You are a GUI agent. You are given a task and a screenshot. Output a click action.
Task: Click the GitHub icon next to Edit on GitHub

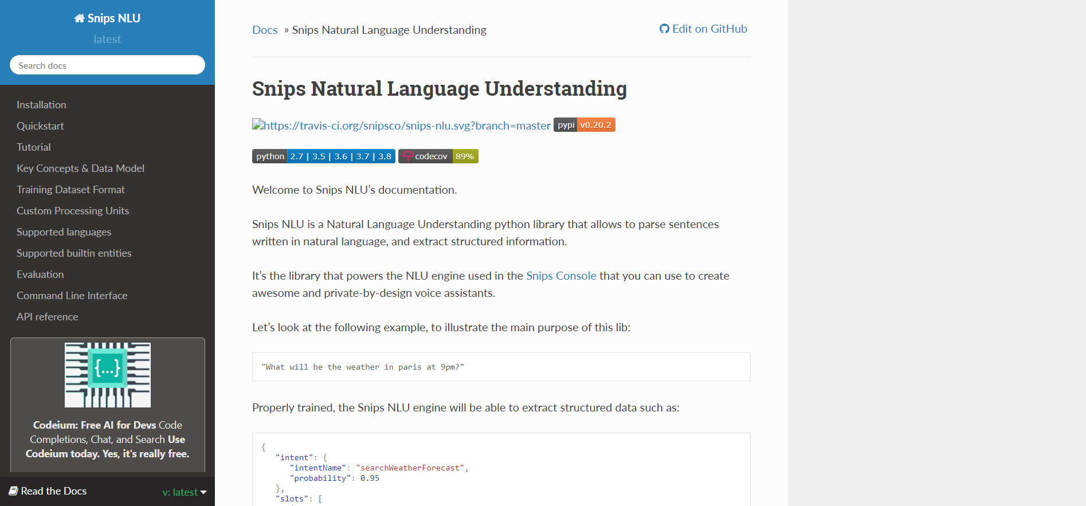664,29
